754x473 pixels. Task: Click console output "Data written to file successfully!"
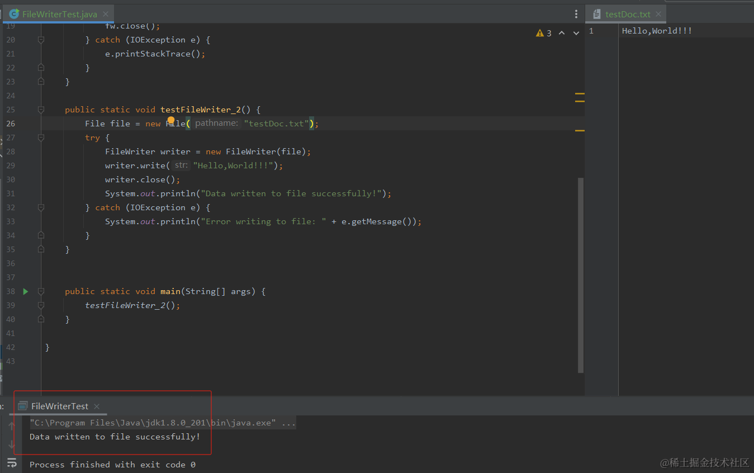(x=115, y=437)
